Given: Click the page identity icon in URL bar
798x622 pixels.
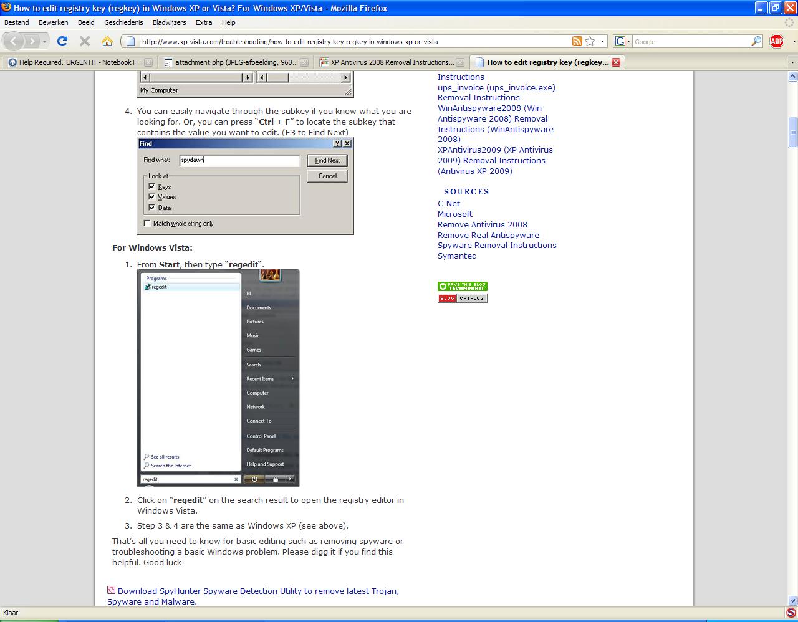Looking at the screenshot, I should point(130,42).
